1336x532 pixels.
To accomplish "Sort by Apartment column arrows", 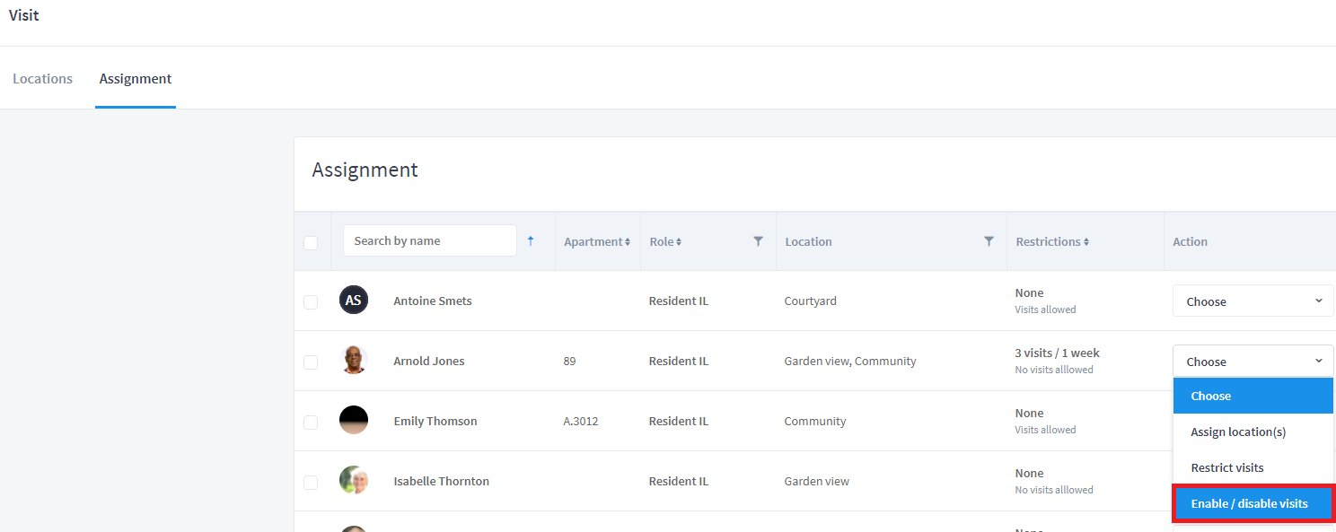I will pyautogui.click(x=628, y=242).
